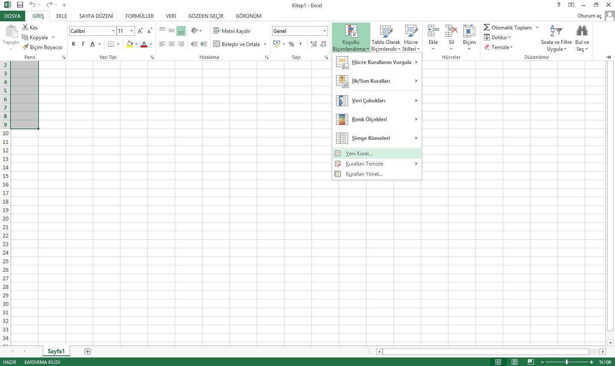Toggle middle vertical alignment
Image resolution: width=615 pixels, height=366 pixels.
[x=172, y=31]
